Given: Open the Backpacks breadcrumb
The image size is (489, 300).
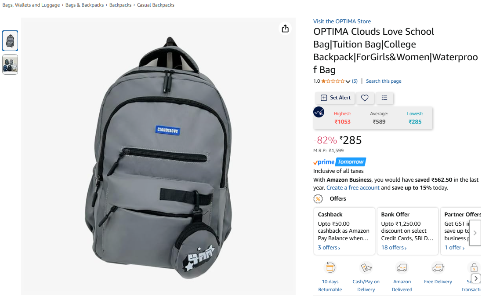Looking at the screenshot, I should tap(120, 5).
